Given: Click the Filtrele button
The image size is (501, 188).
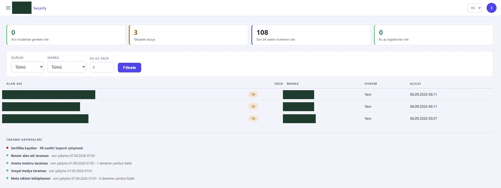Looking at the screenshot, I should point(129,67).
